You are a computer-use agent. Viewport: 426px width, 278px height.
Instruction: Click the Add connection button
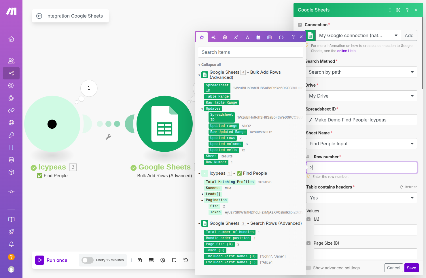pos(409,35)
